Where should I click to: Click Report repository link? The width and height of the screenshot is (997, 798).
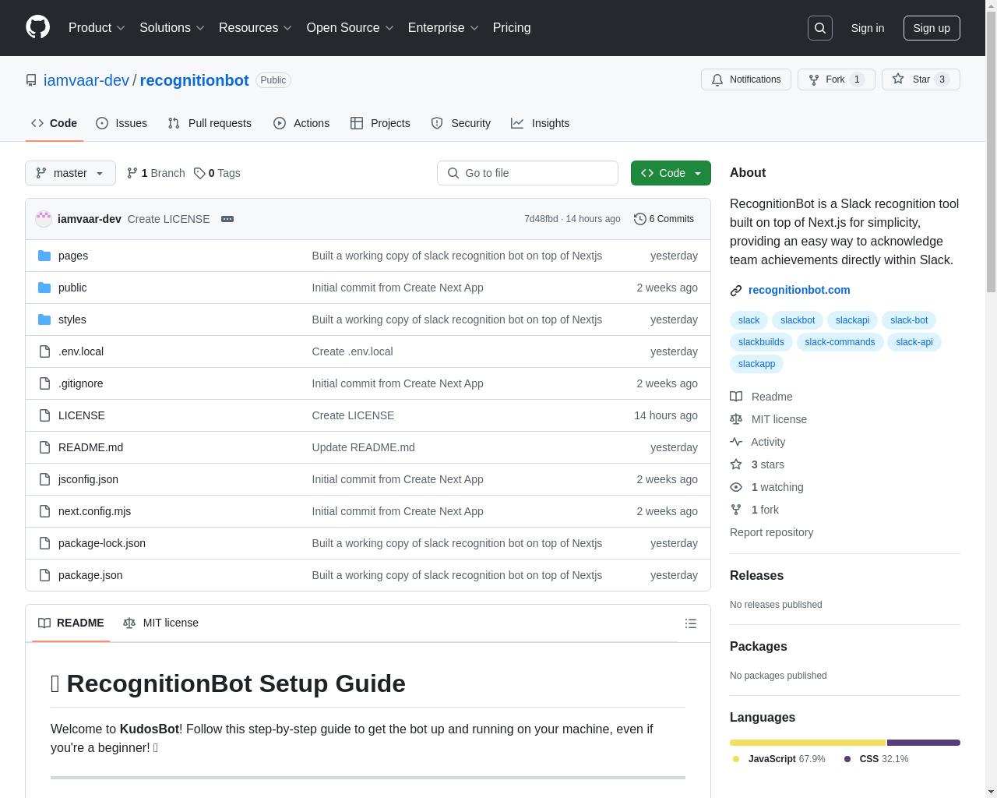[x=771, y=532]
